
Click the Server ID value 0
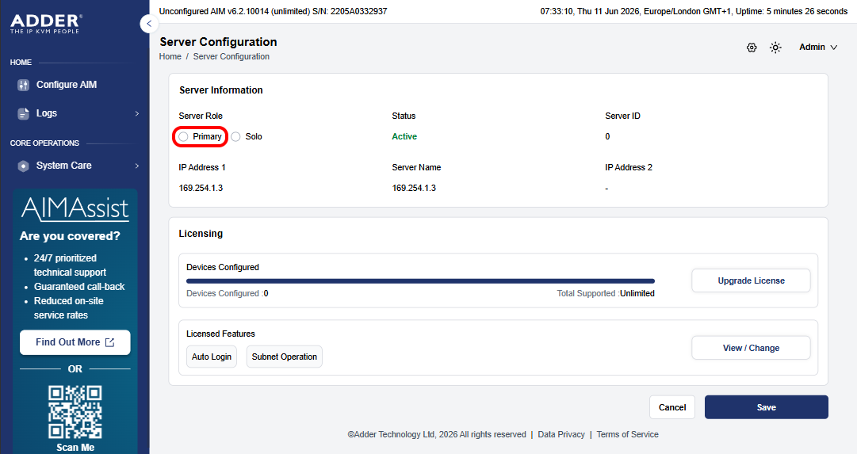[607, 136]
